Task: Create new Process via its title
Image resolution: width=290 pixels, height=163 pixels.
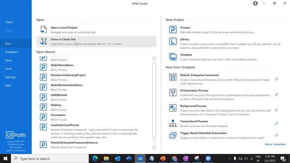Action: click(185, 28)
